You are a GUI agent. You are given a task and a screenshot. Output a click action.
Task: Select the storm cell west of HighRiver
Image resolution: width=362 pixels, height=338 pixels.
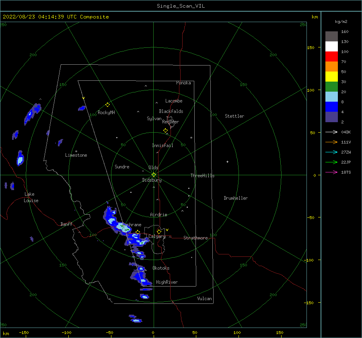(x=140, y=278)
